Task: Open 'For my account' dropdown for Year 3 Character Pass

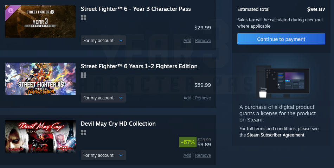Action: pyautogui.click(x=103, y=41)
